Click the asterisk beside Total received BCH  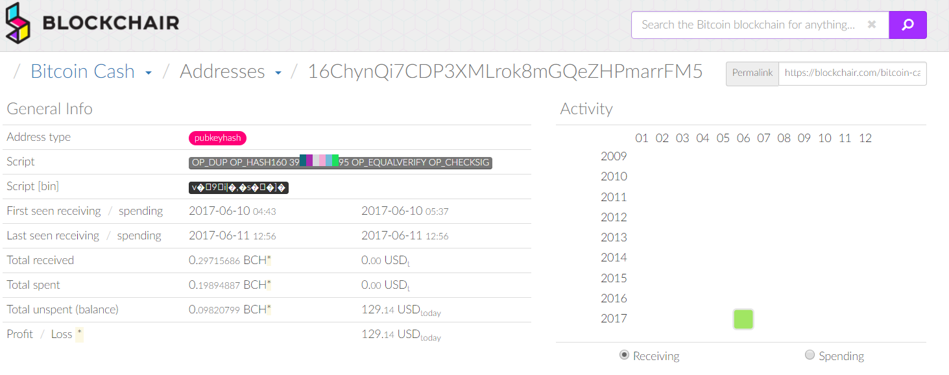[269, 260]
